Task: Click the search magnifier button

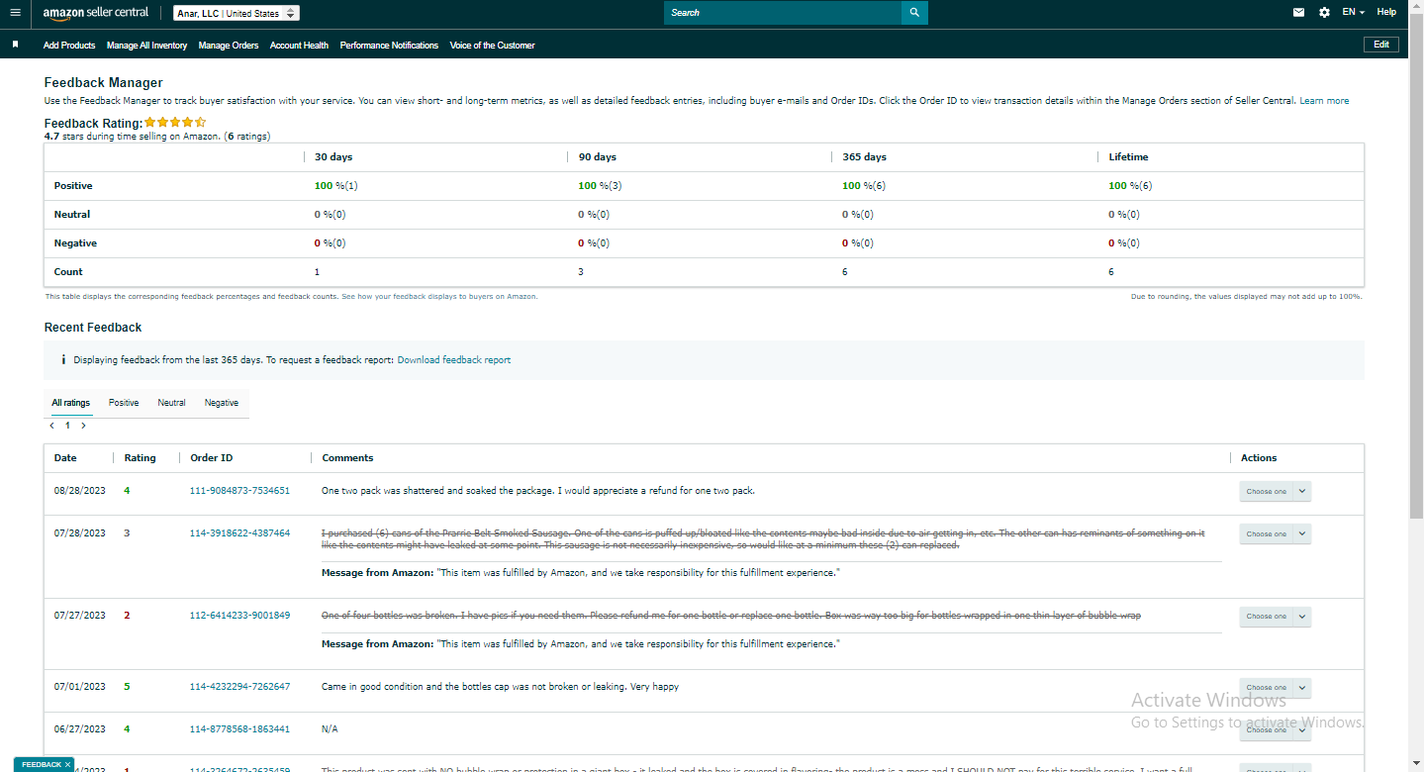Action: [x=914, y=13]
